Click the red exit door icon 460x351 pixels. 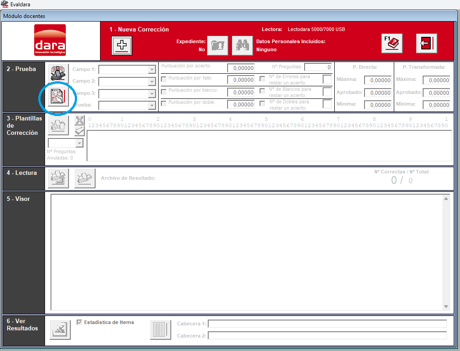427,44
